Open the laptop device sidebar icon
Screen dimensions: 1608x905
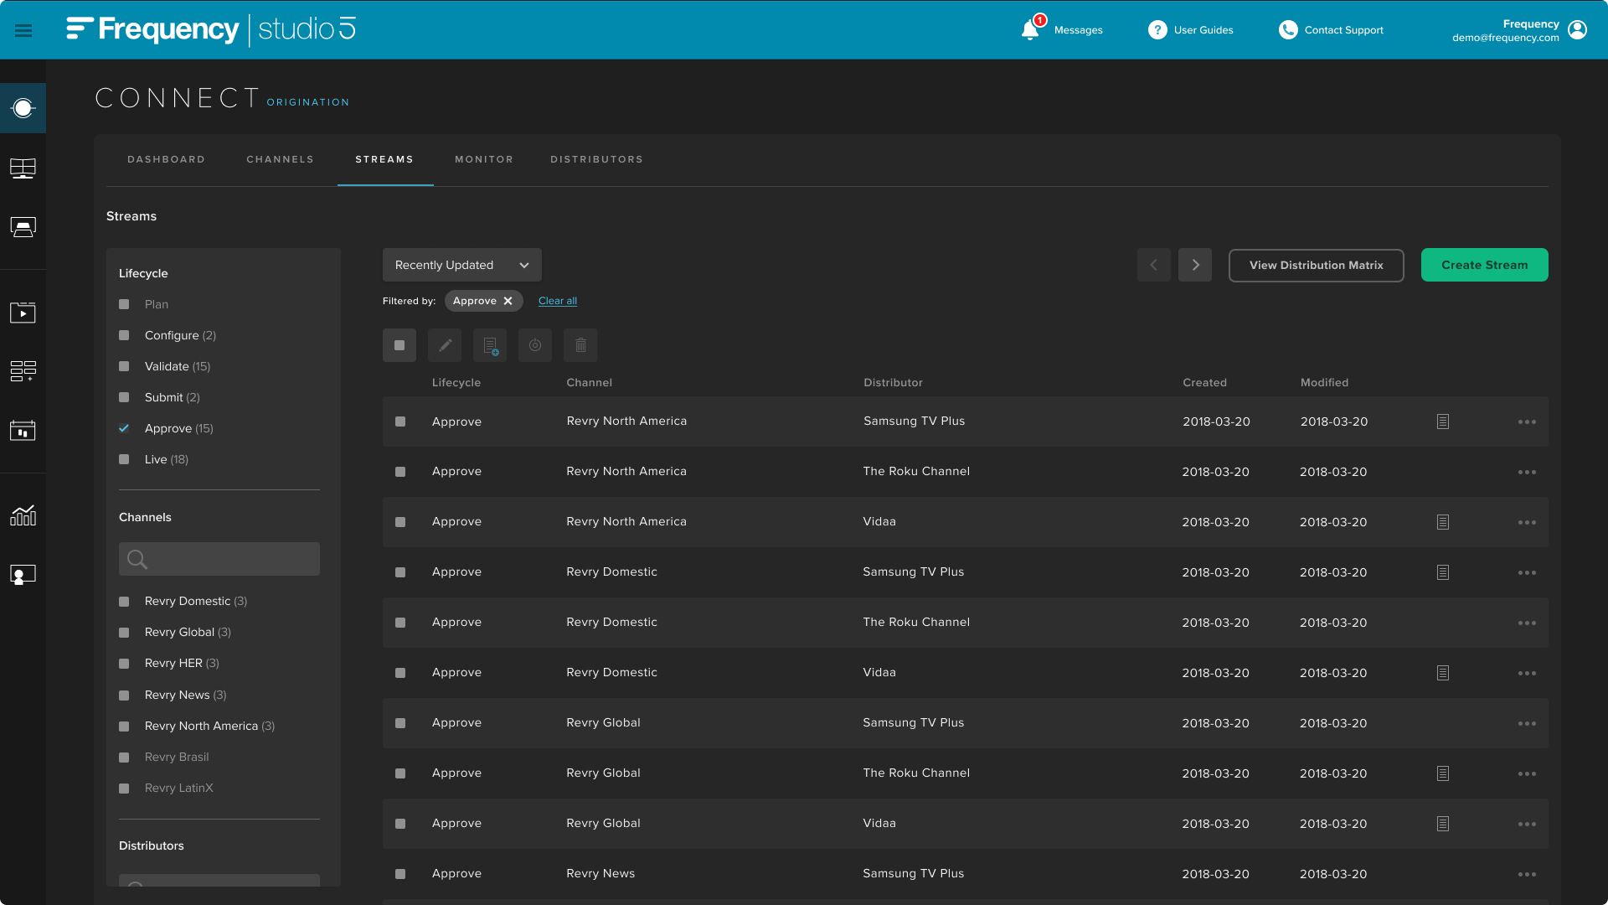[x=23, y=227]
